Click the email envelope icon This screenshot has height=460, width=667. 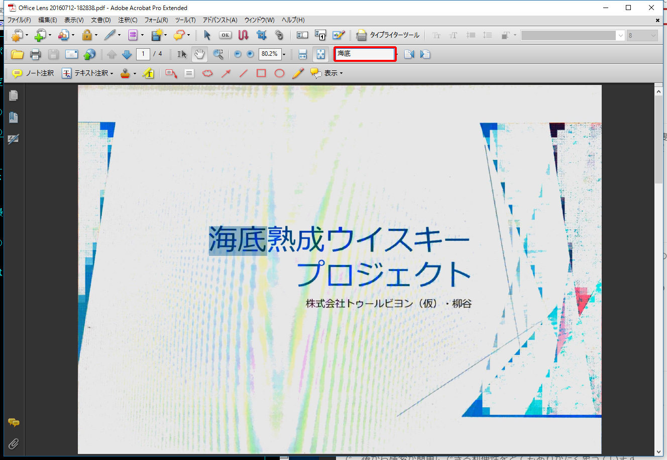(x=72, y=54)
